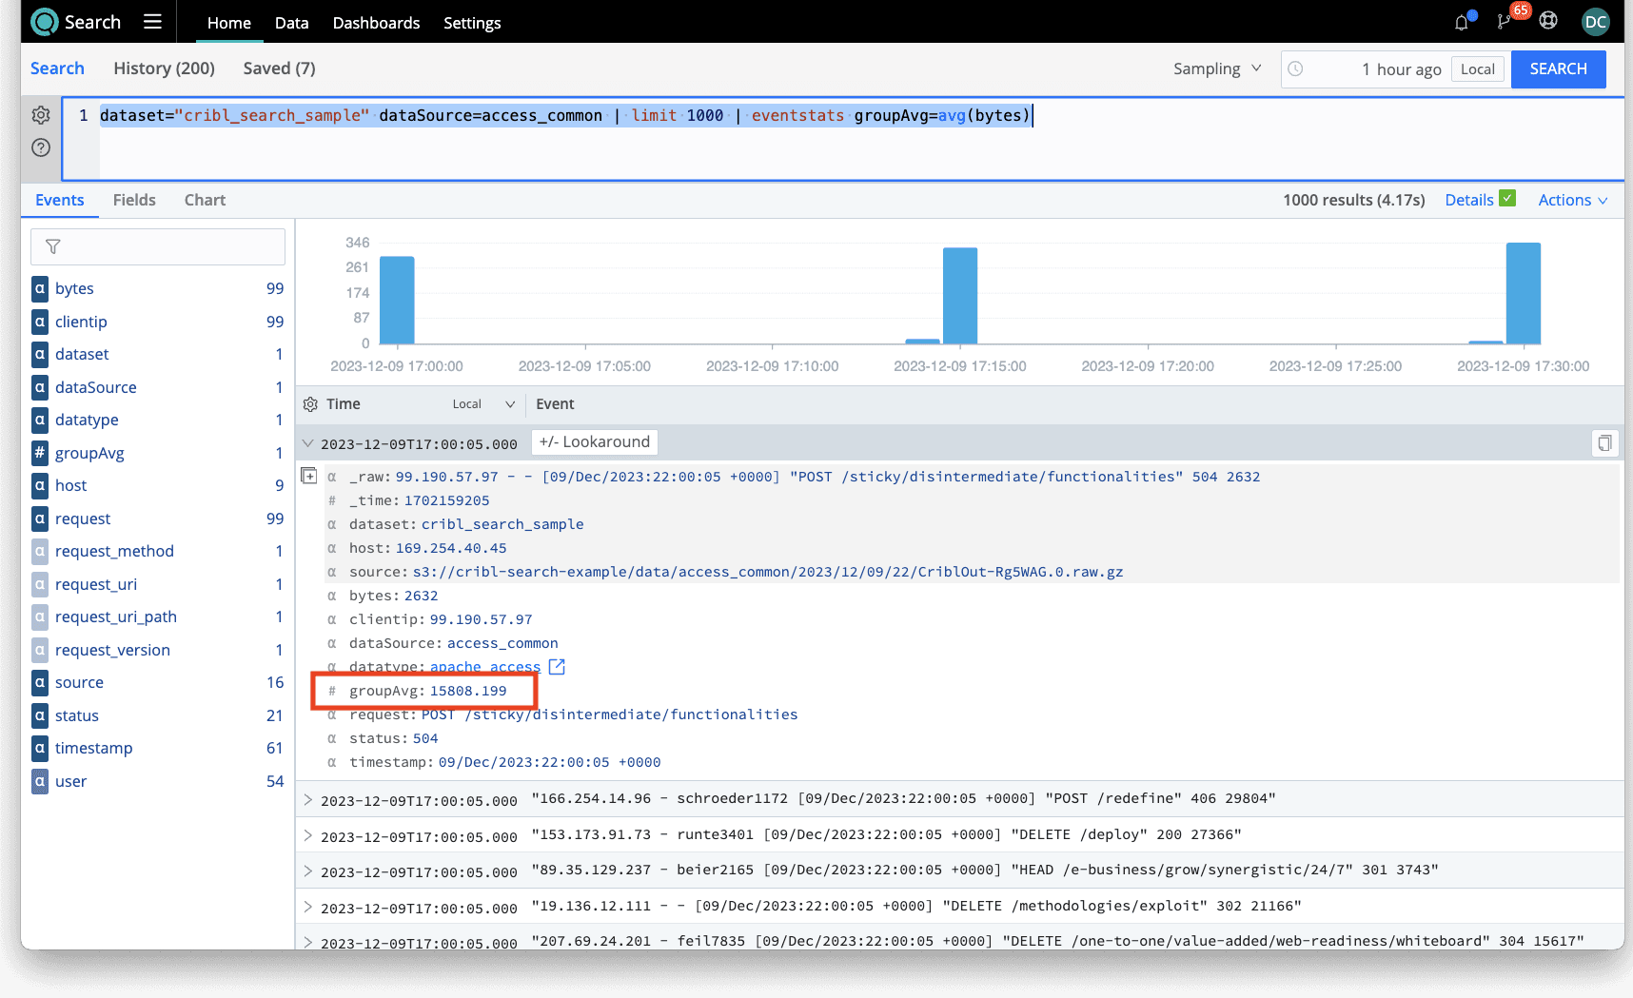Click the request_uri_path field row
The width and height of the screenshot is (1633, 998).
click(x=158, y=616)
